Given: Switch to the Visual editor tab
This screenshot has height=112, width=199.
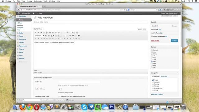Looking at the screenshot, I should (x=140, y=30).
